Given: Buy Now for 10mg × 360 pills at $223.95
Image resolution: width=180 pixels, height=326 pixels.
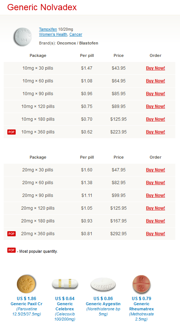Looking at the screenshot, I should click(x=156, y=132).
